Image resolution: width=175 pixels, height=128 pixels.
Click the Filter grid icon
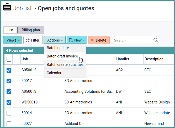click(28, 40)
